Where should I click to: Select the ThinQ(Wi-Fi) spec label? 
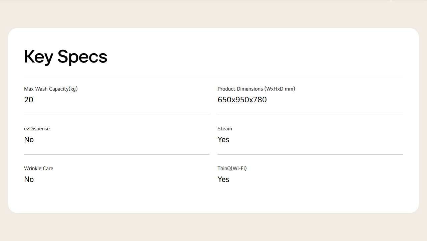[x=232, y=168]
